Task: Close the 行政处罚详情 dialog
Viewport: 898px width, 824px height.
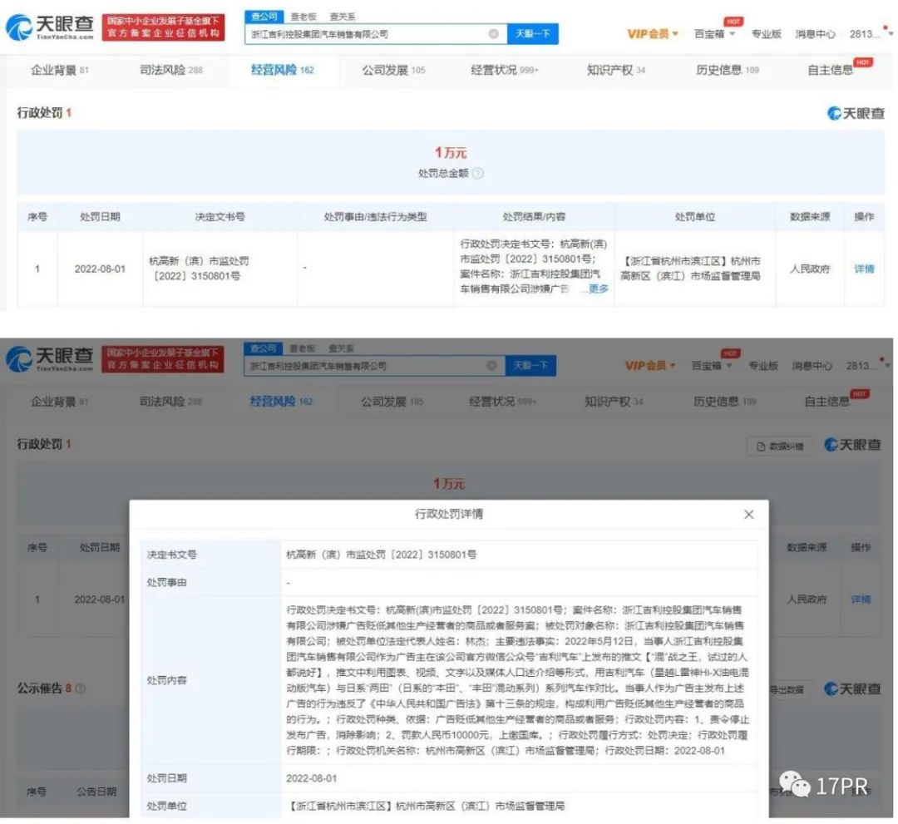Action: [x=748, y=514]
